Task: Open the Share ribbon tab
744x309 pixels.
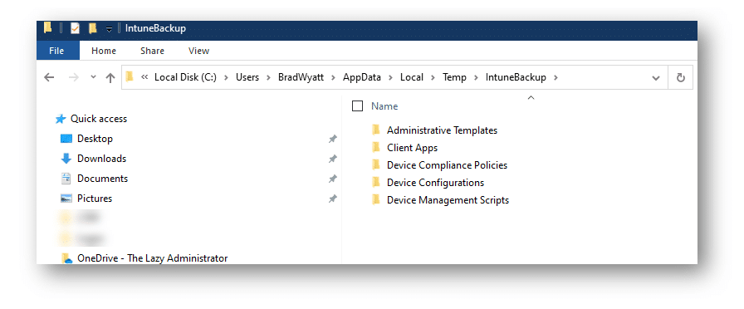Action: point(152,51)
